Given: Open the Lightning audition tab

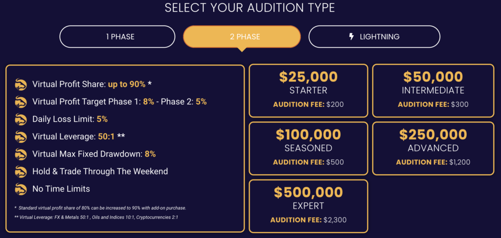Looking at the screenshot, I should pos(374,37).
